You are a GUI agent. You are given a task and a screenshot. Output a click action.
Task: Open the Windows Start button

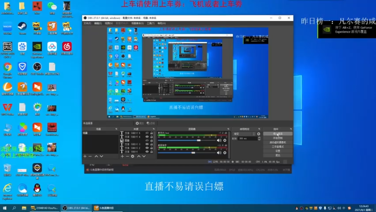point(5,208)
